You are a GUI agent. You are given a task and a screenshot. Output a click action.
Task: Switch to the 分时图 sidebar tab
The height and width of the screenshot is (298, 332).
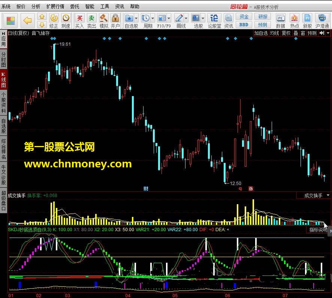(x=3, y=60)
